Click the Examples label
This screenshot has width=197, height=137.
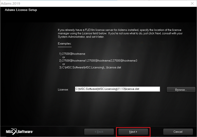pyautogui.click(x=65, y=43)
